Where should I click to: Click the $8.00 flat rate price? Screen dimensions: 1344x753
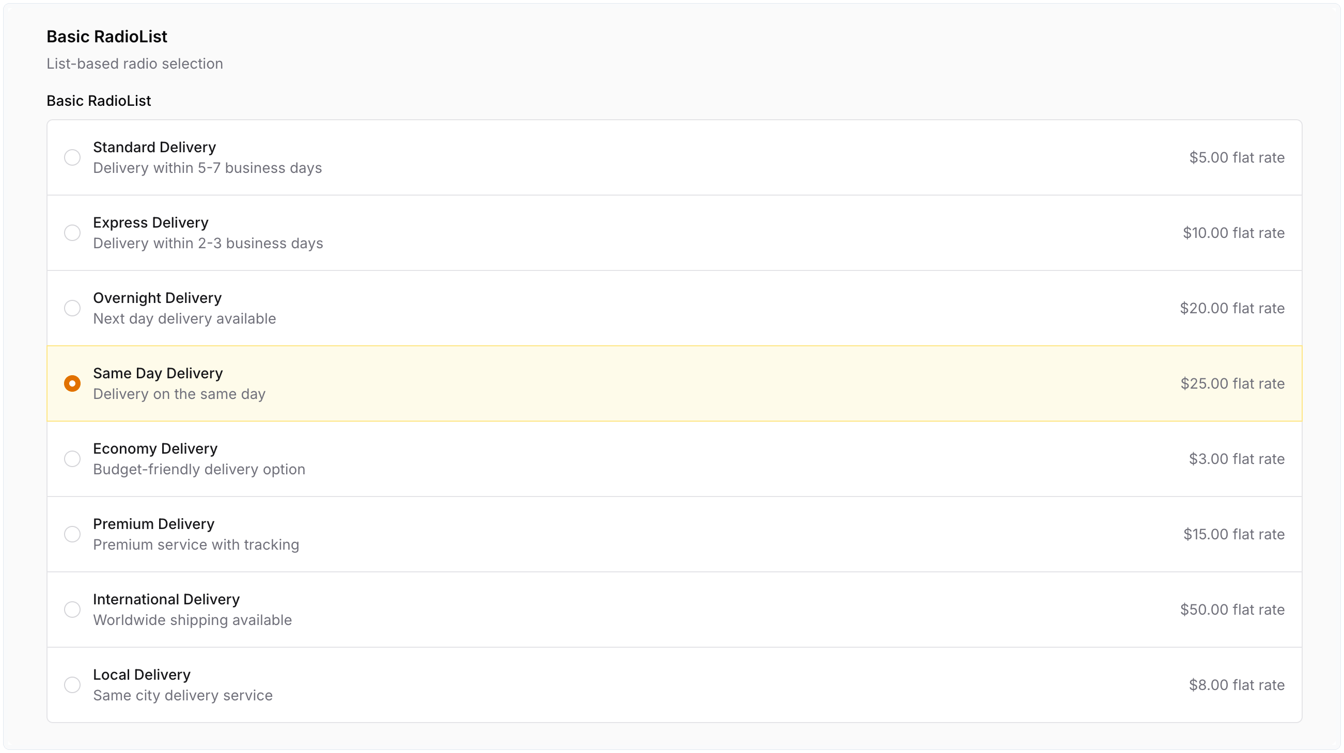(x=1236, y=685)
